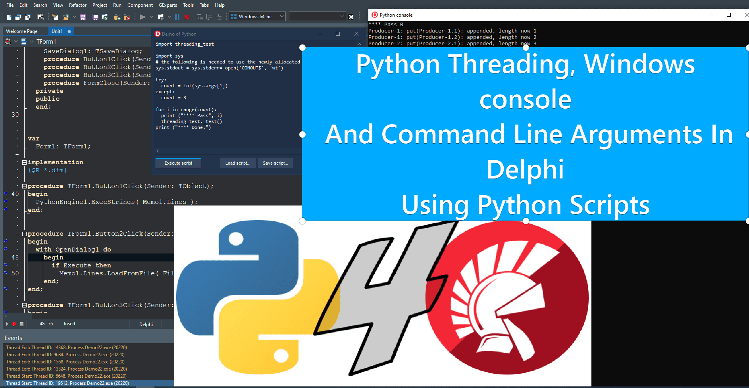This screenshot has height=388, width=749.
Task: Open the Refactor menu
Action: click(78, 5)
